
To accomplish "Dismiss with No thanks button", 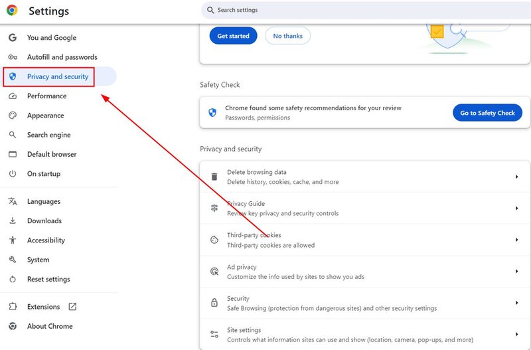I will tap(287, 36).
